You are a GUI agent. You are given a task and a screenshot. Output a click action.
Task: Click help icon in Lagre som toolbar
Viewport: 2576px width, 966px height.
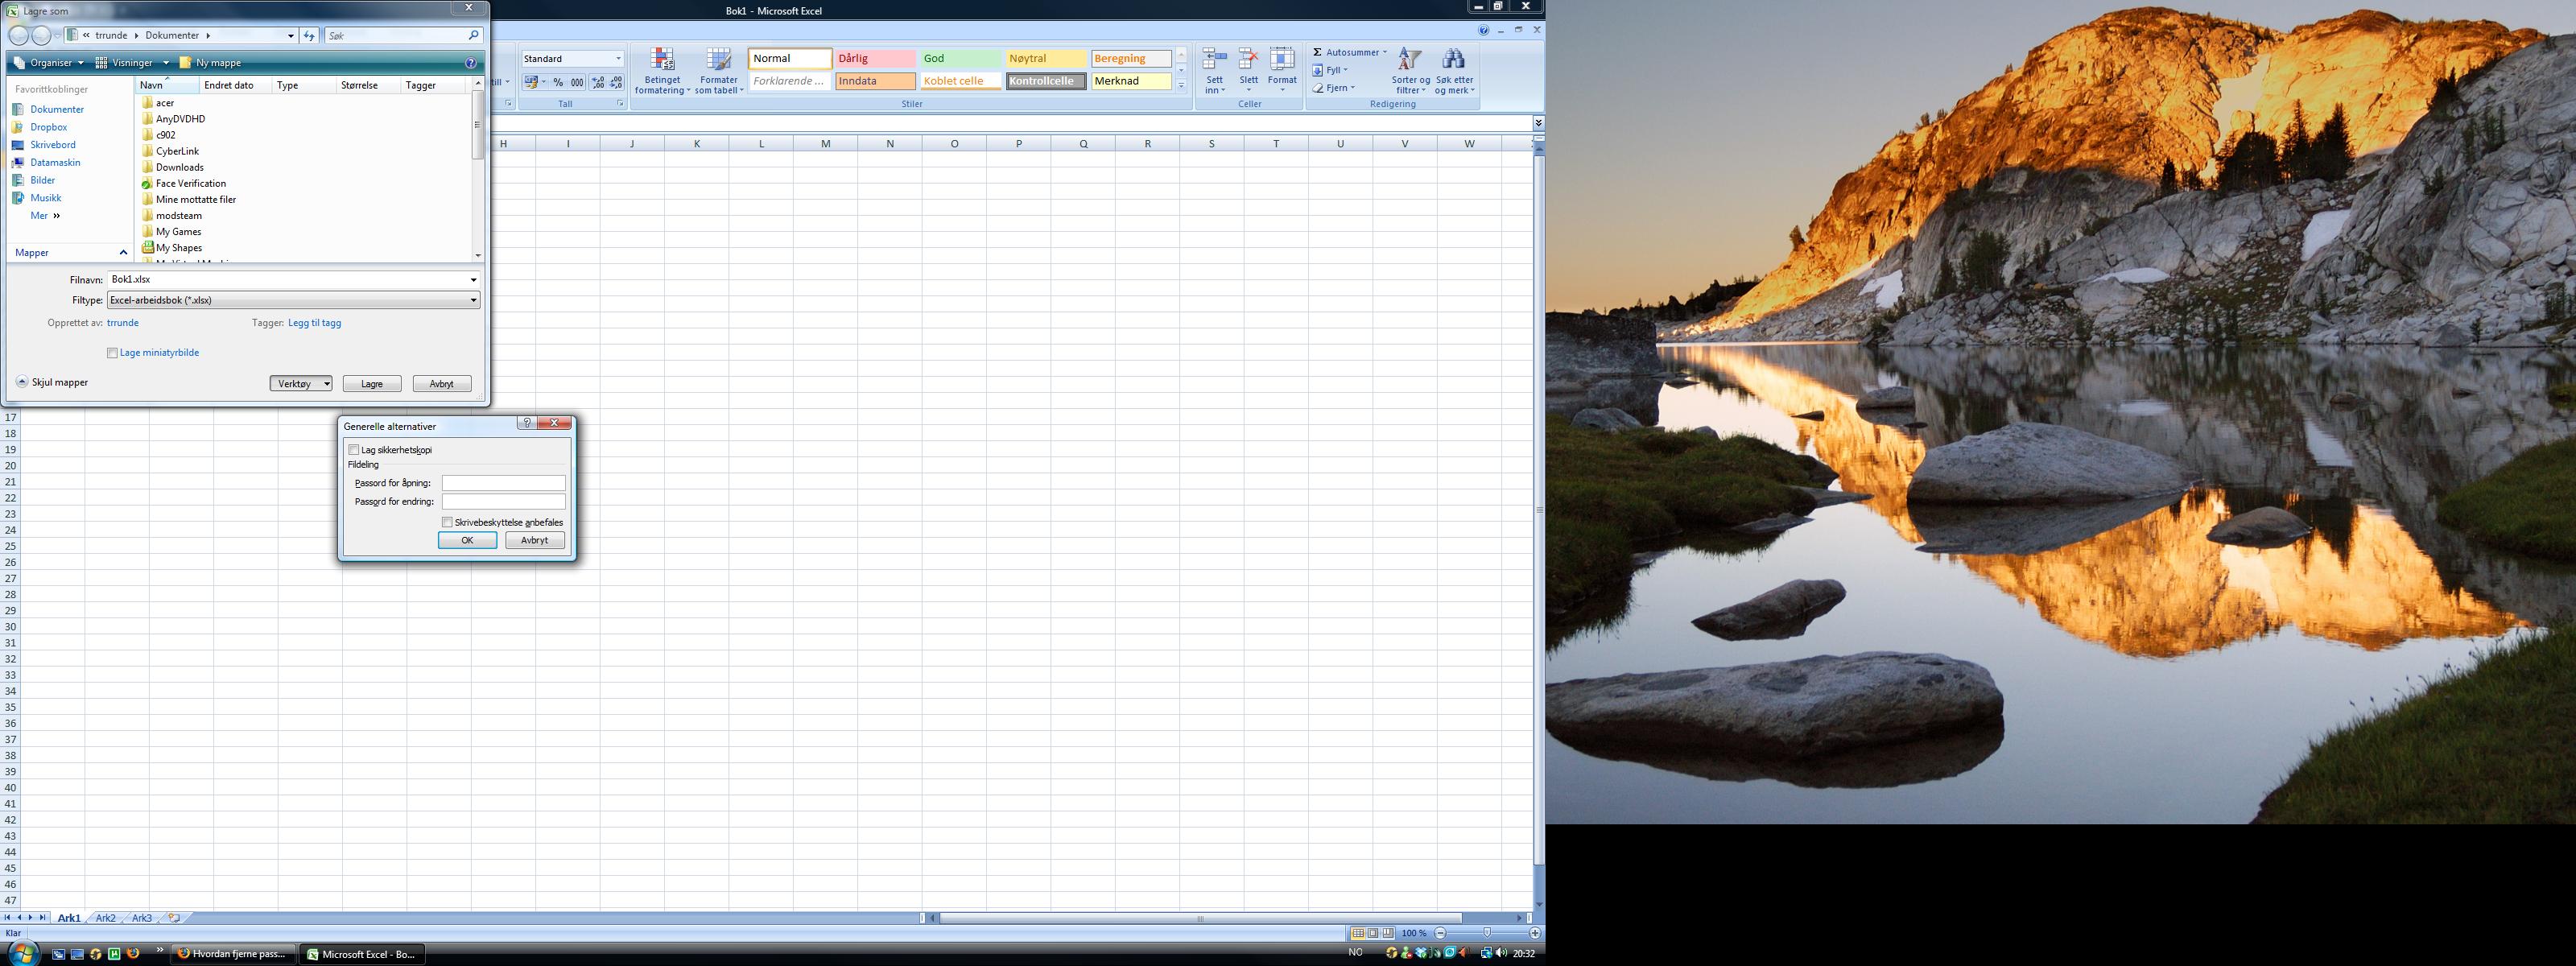coord(470,62)
